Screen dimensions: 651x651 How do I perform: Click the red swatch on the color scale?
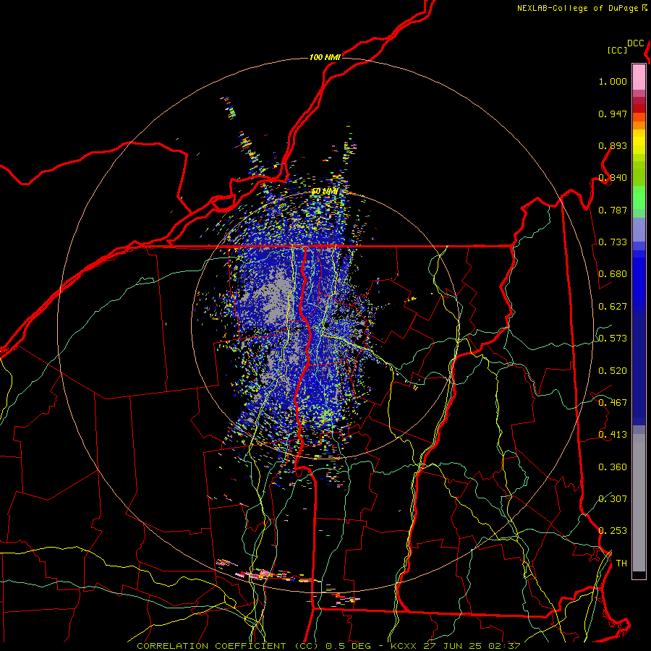(639, 109)
